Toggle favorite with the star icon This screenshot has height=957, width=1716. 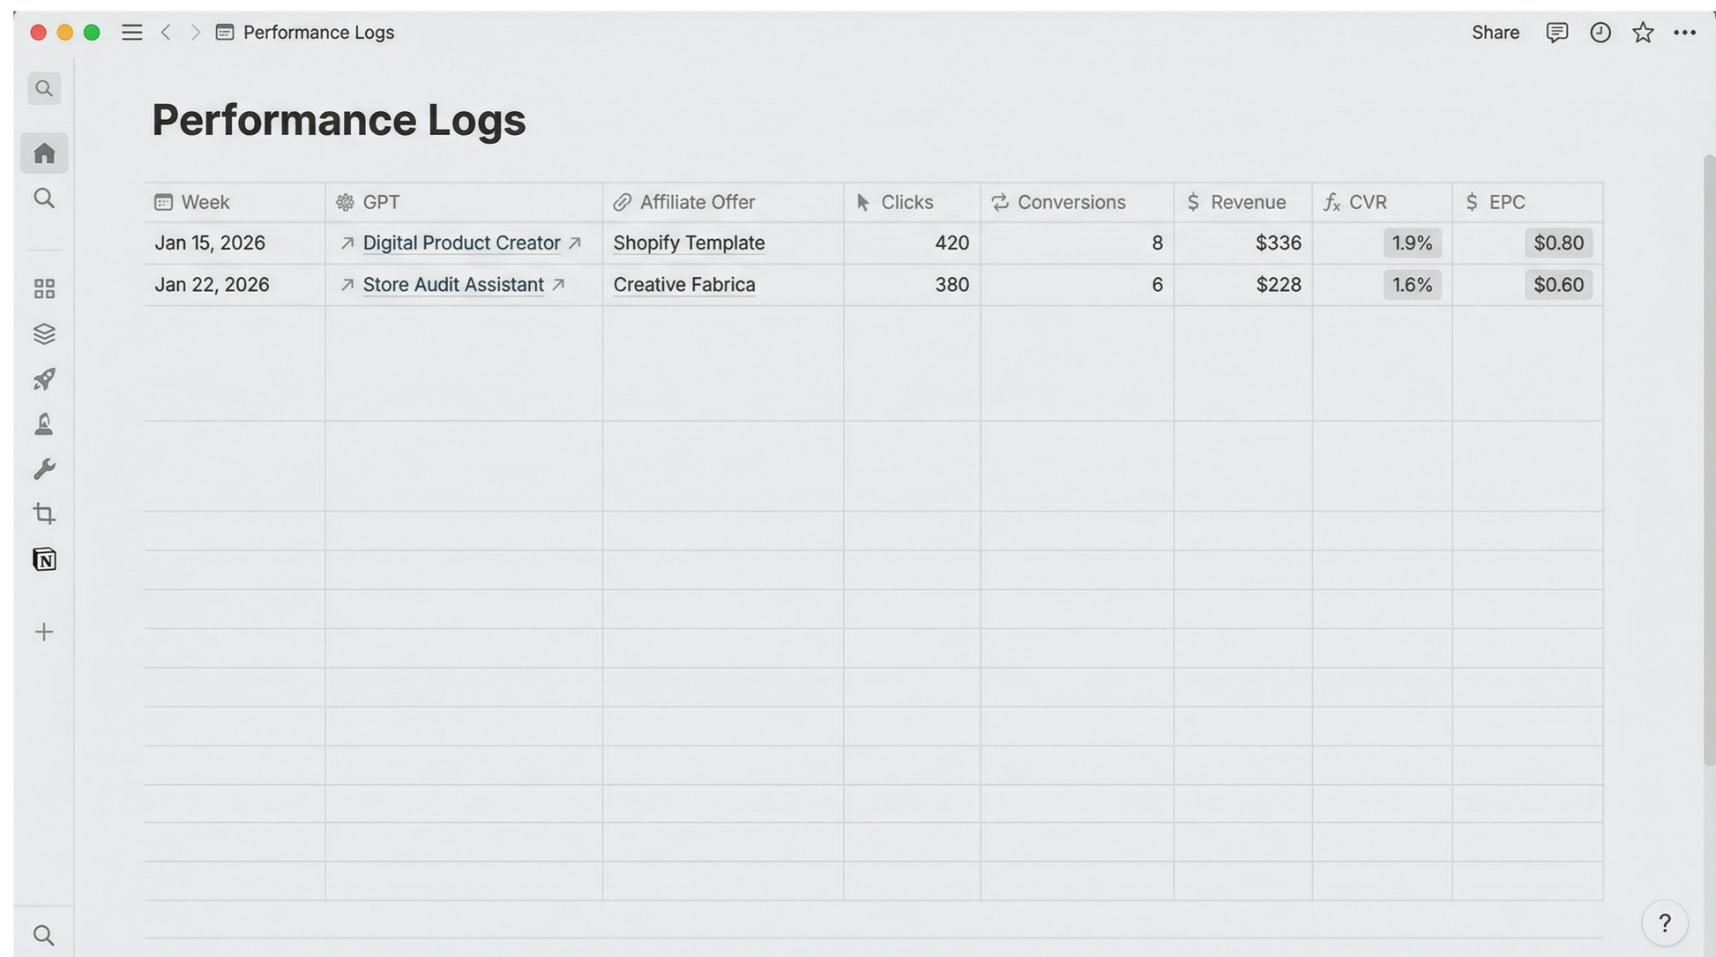point(1643,32)
